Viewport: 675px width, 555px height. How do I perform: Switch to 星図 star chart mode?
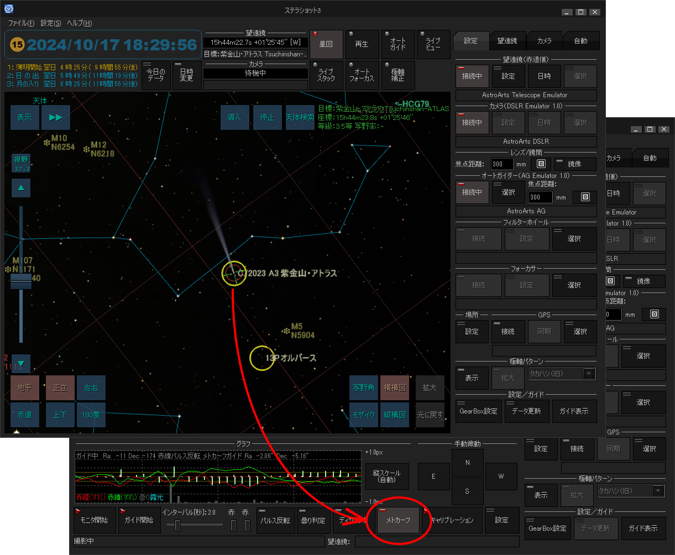[x=326, y=45]
